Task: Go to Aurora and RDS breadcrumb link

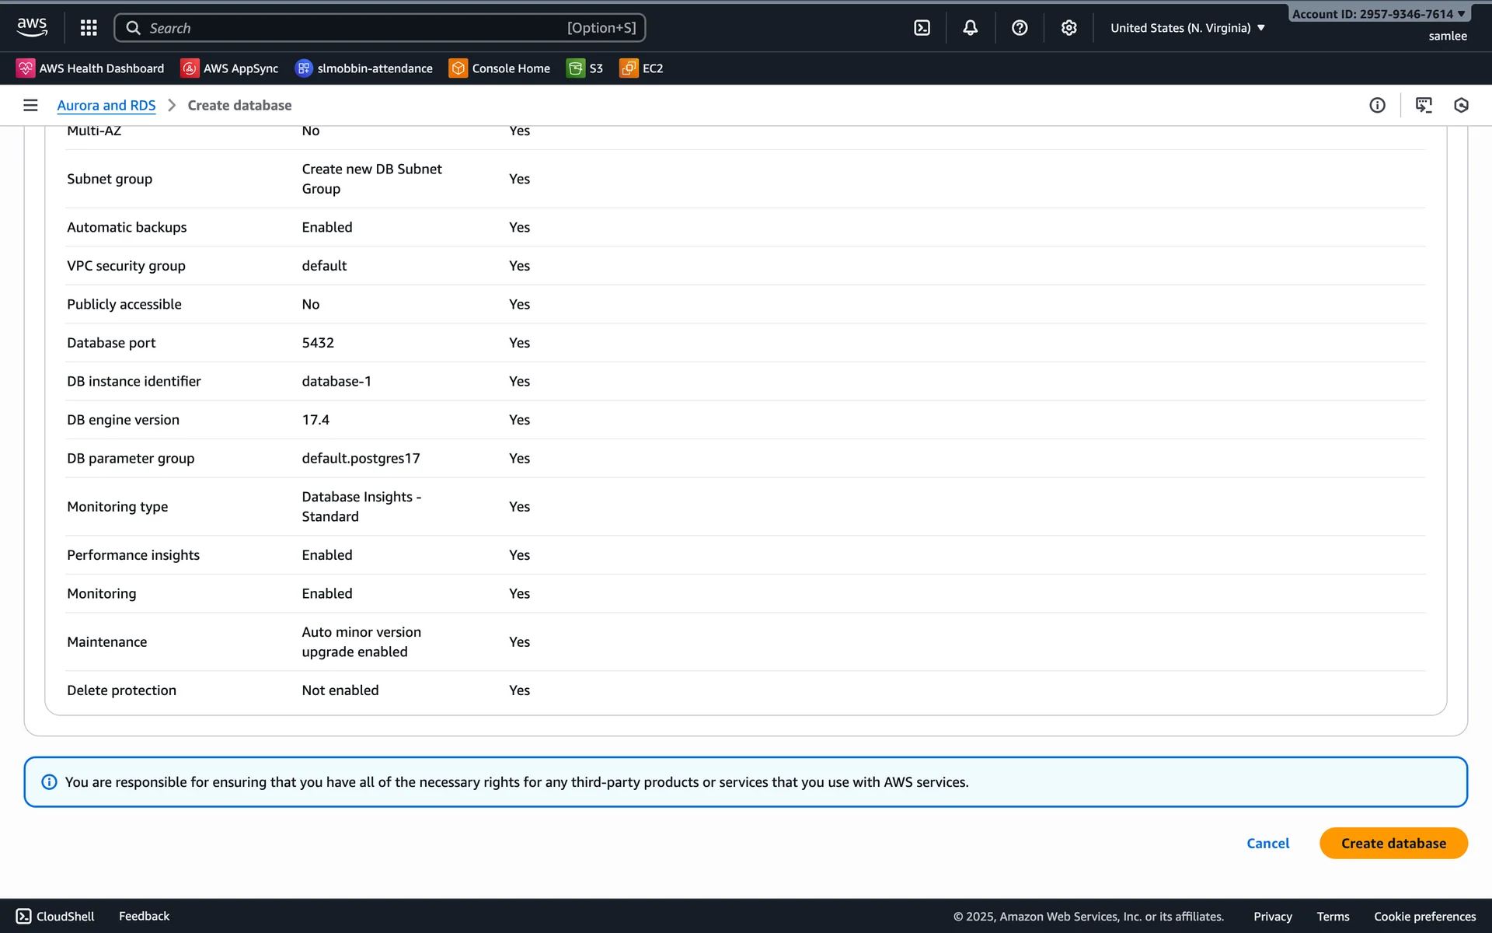Action: click(106, 105)
